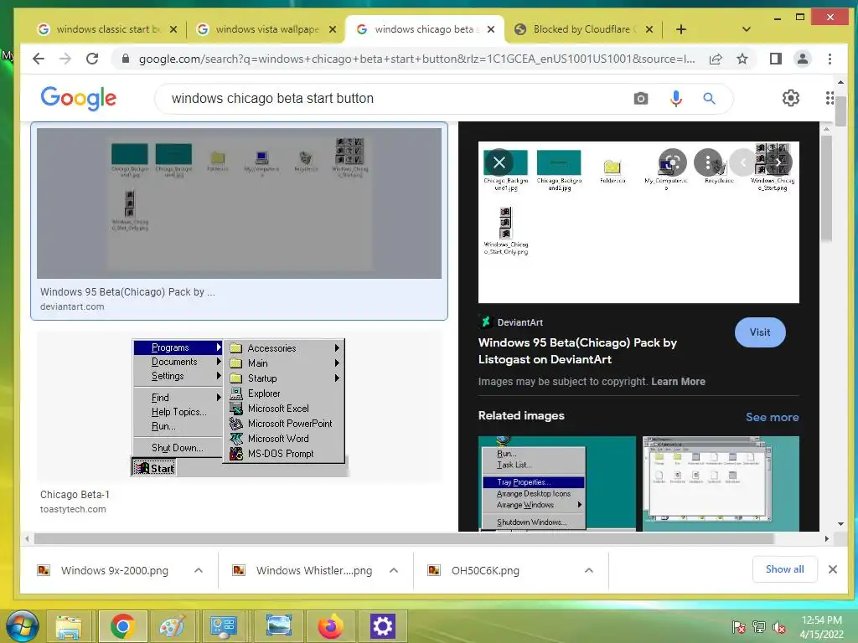Click the forward navigation arrow

pyautogui.click(x=65, y=59)
